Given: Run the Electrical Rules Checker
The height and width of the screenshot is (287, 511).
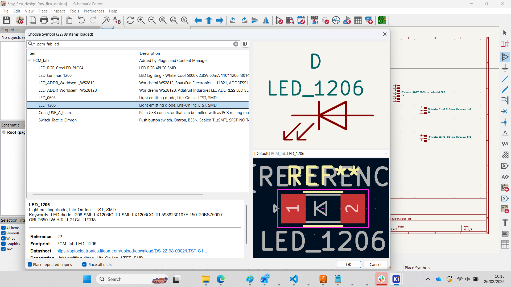Looking at the screenshot, I should [325, 20].
